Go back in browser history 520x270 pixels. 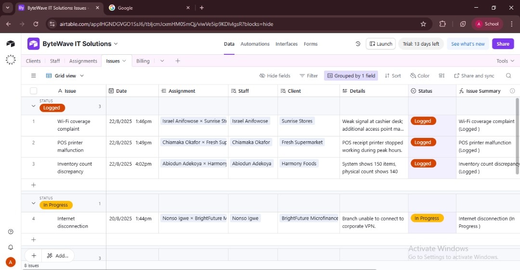click(x=9, y=24)
